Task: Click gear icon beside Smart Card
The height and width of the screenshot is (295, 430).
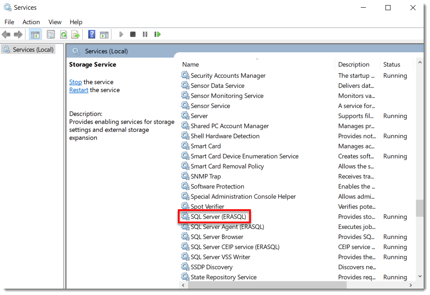Action: coord(185,146)
